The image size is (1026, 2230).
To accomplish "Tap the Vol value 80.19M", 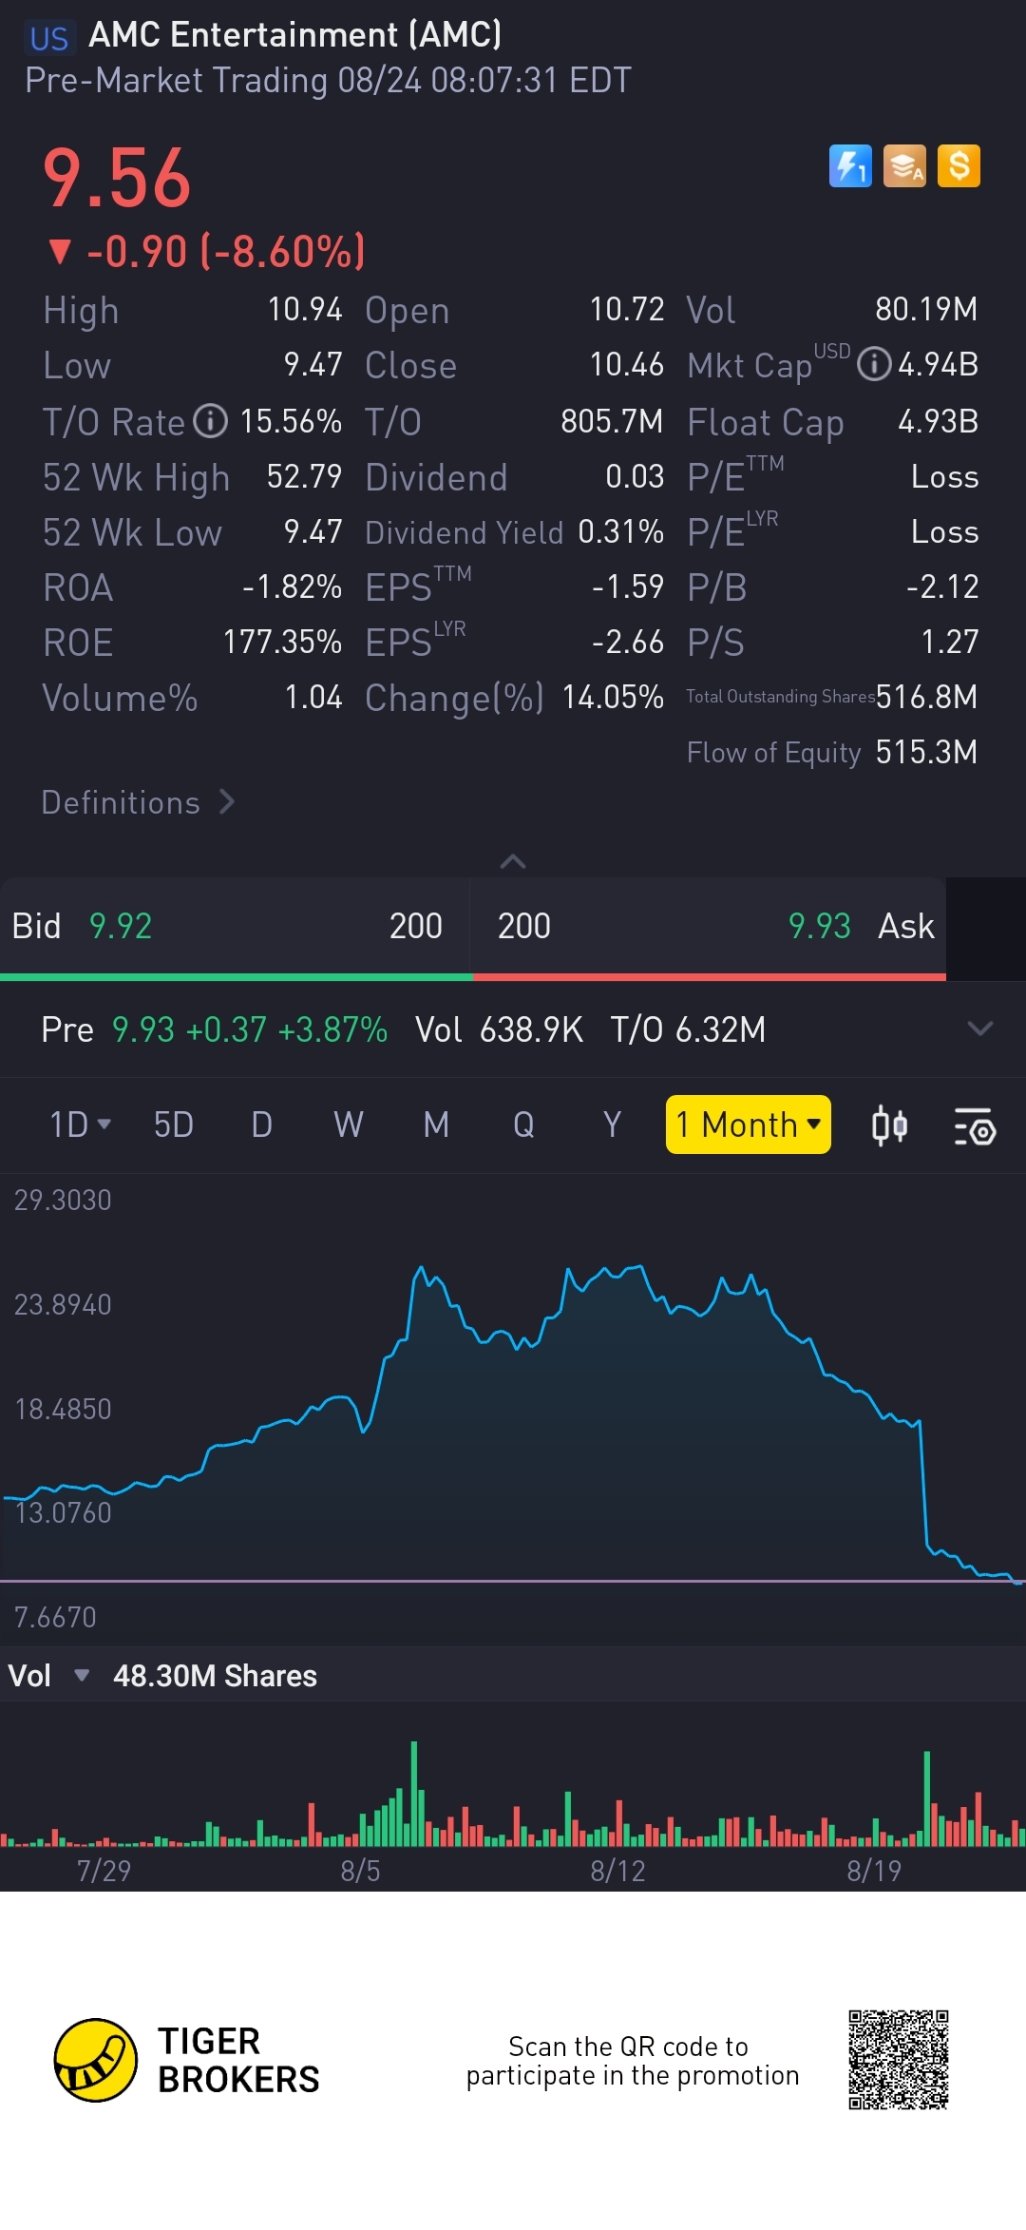I will click(x=926, y=309).
